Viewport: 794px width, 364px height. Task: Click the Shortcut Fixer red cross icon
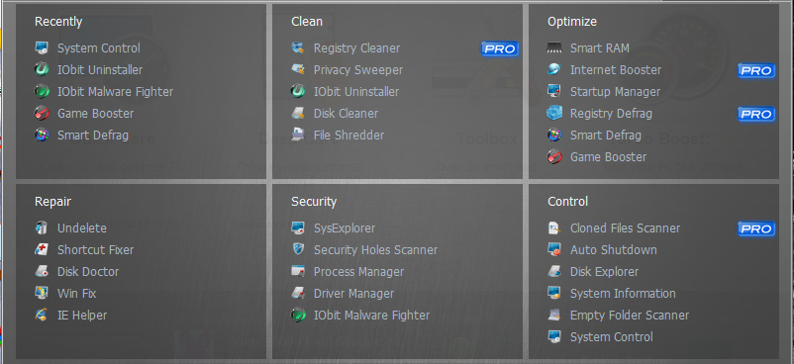(42, 249)
